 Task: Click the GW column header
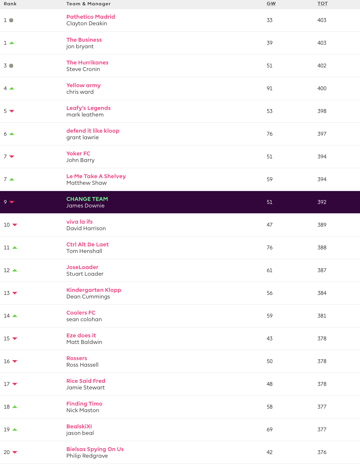(271, 4)
